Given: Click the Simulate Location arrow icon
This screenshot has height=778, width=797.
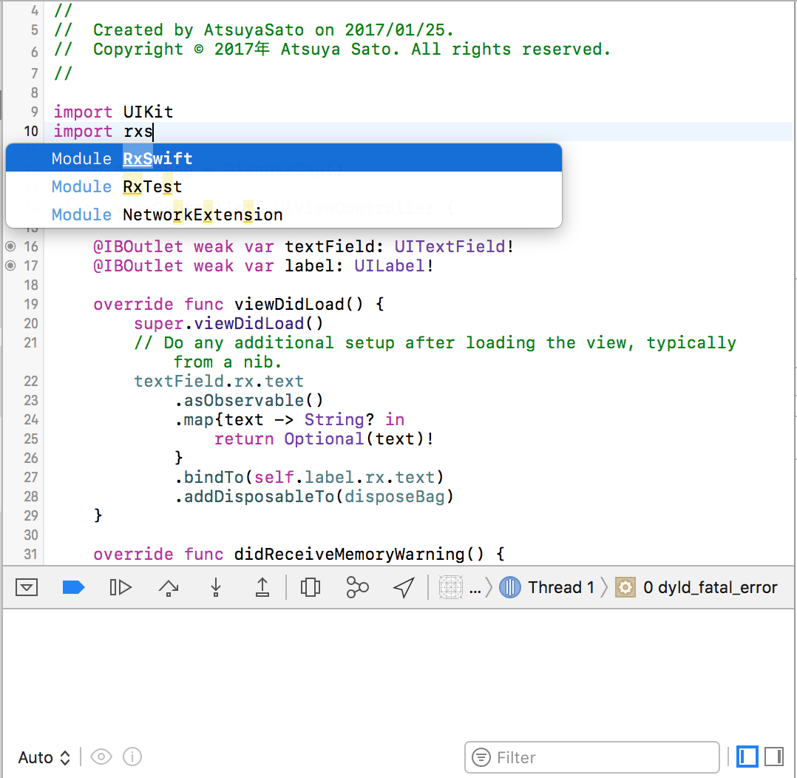Looking at the screenshot, I should click(404, 587).
